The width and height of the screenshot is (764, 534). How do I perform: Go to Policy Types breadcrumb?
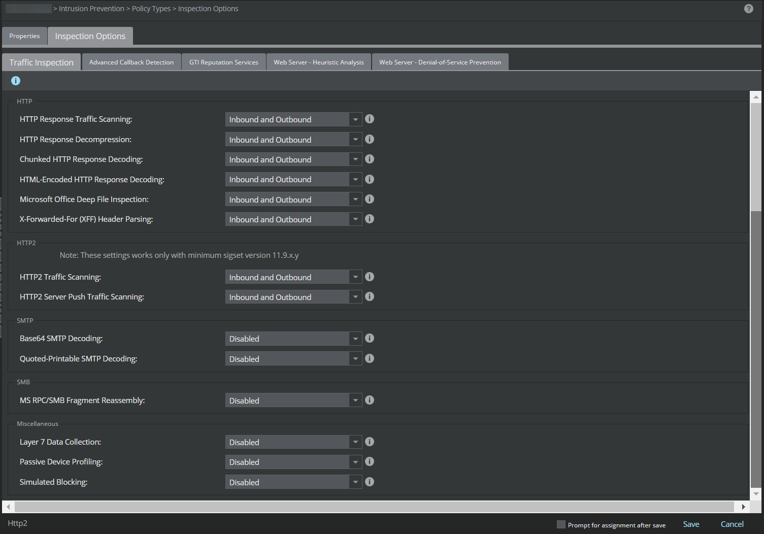[x=151, y=9]
